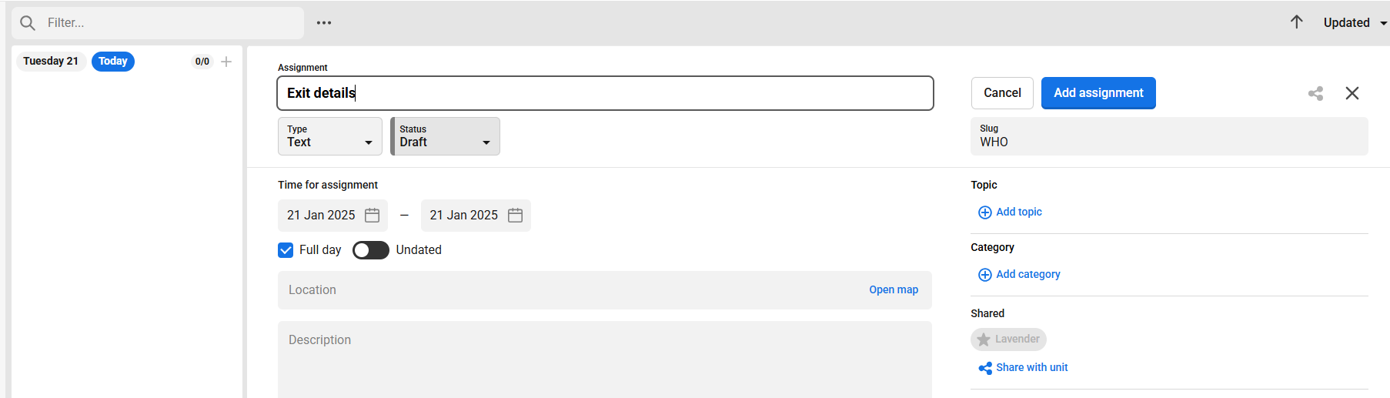Enable the Undated toggle switch
Screen dimensions: 1390x398
click(x=371, y=250)
